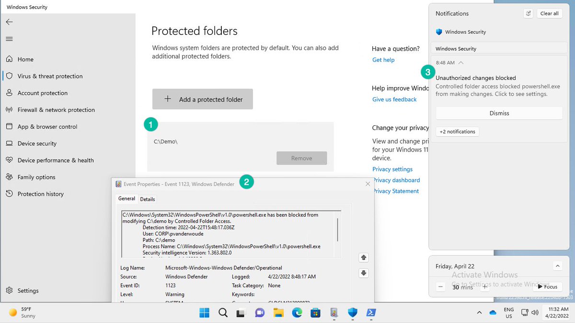This screenshot has height=323, width=575.
Task: Switch to Details tab in Event Properties
Action: (x=148, y=199)
